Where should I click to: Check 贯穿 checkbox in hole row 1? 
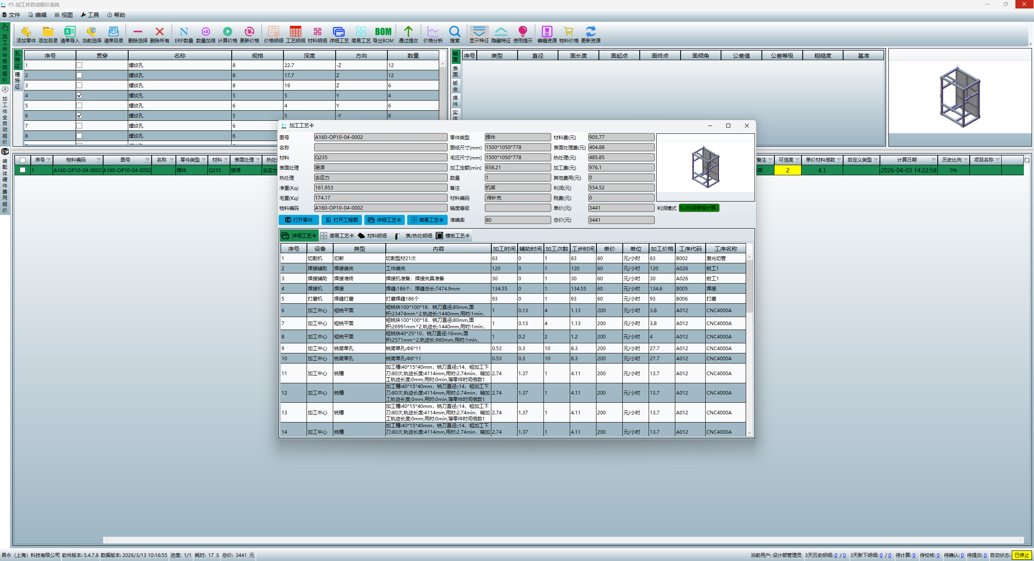pos(79,65)
